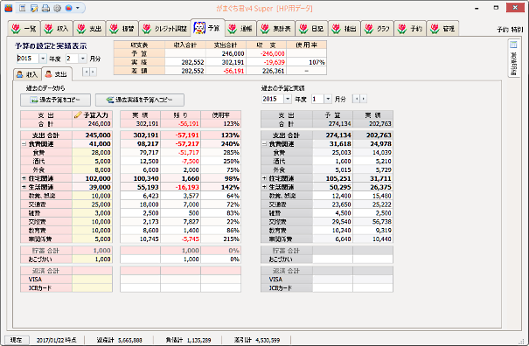
Task: Click the calculator icon in quick toolbar
Action: point(22,8)
